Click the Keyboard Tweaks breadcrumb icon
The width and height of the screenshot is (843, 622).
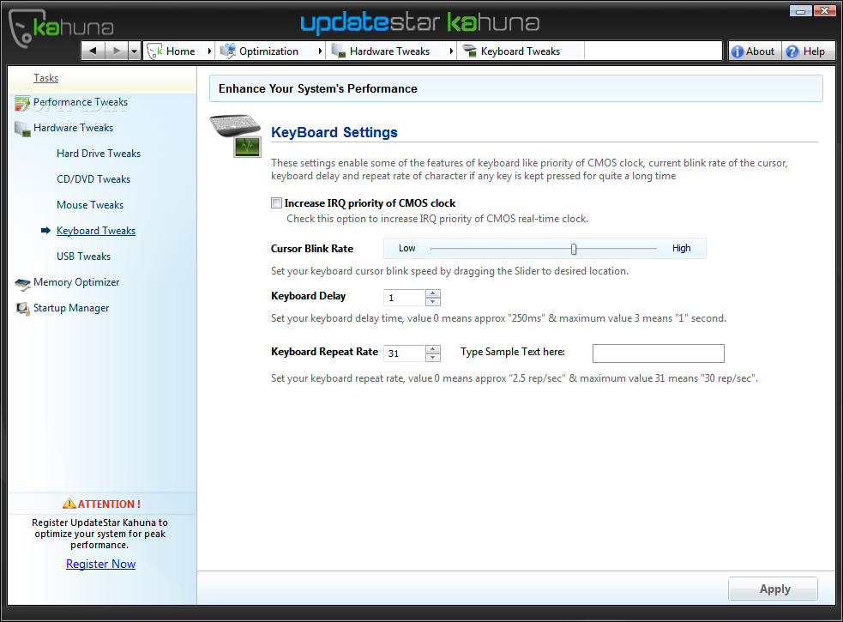(469, 51)
